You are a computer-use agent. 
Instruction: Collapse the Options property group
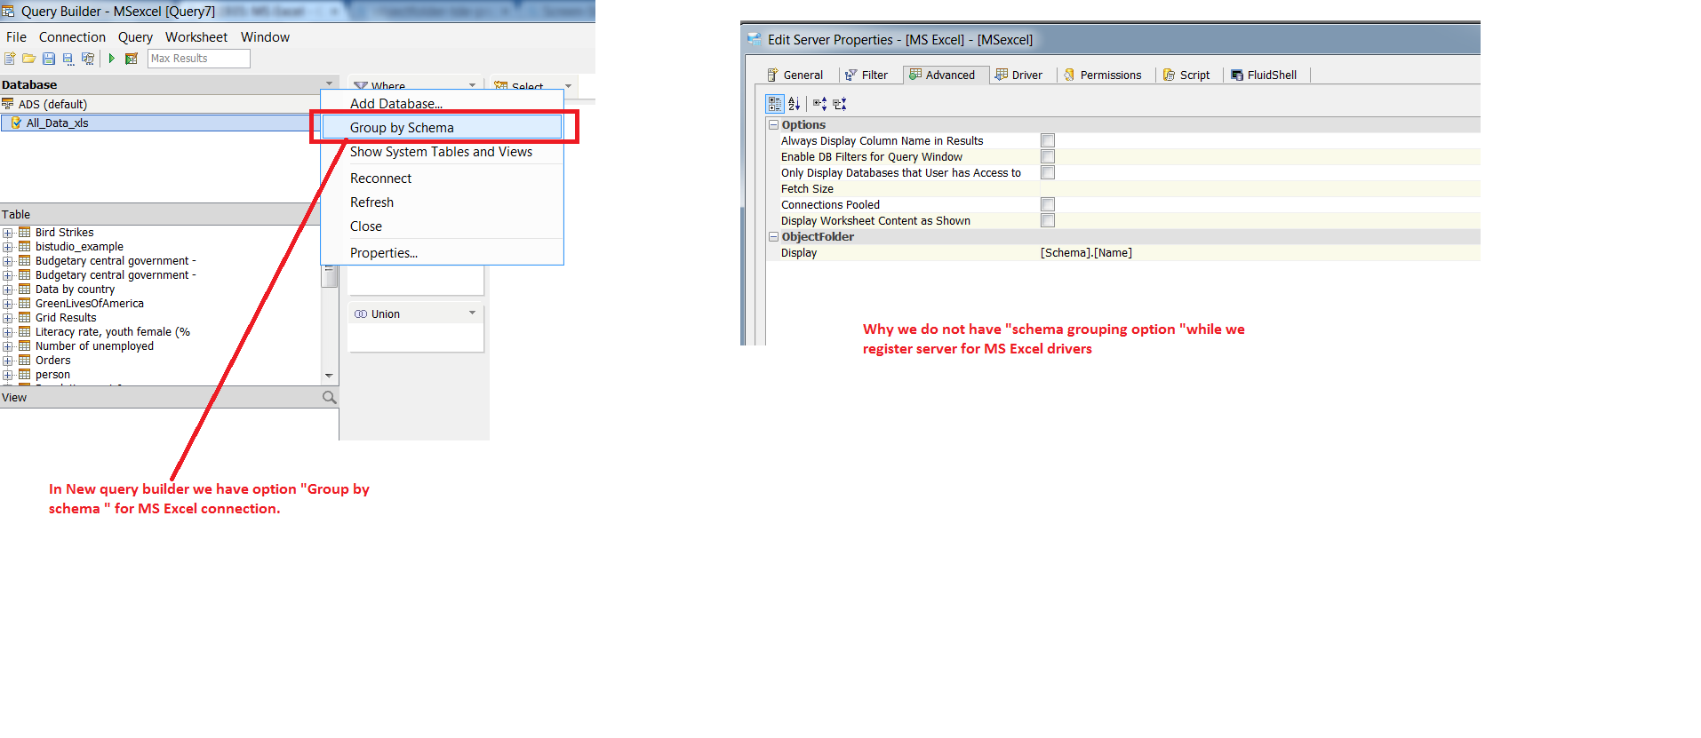pos(773,125)
